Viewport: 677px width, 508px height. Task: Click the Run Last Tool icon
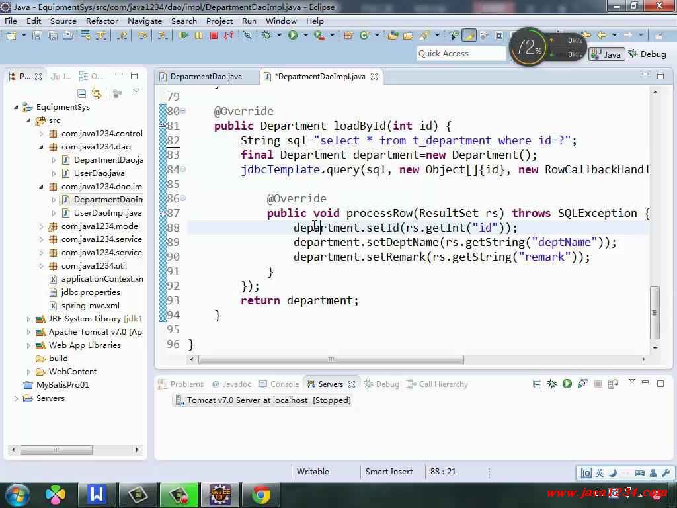click(x=319, y=36)
